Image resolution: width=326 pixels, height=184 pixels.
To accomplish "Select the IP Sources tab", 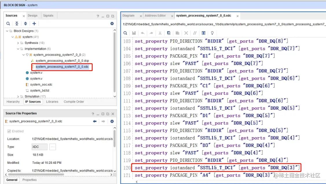I will click(33, 102).
